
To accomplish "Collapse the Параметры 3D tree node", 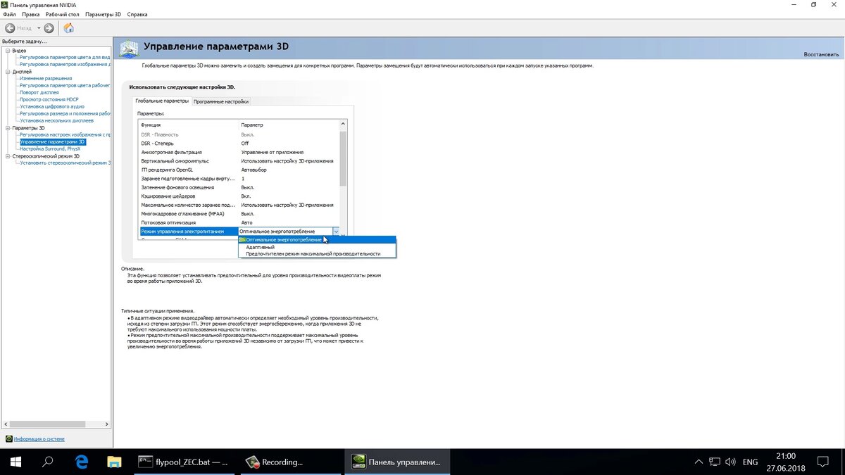I will (8, 128).
